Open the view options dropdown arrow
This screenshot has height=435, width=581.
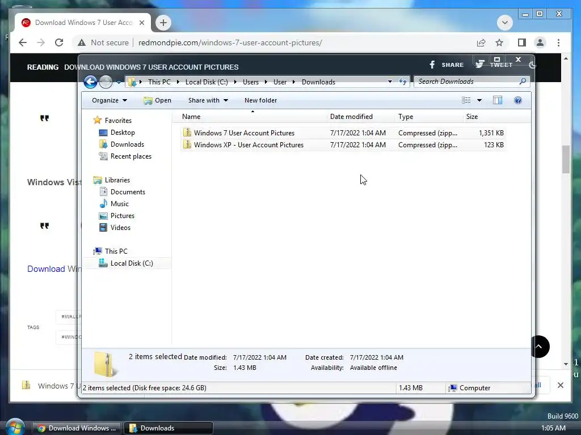[479, 100]
